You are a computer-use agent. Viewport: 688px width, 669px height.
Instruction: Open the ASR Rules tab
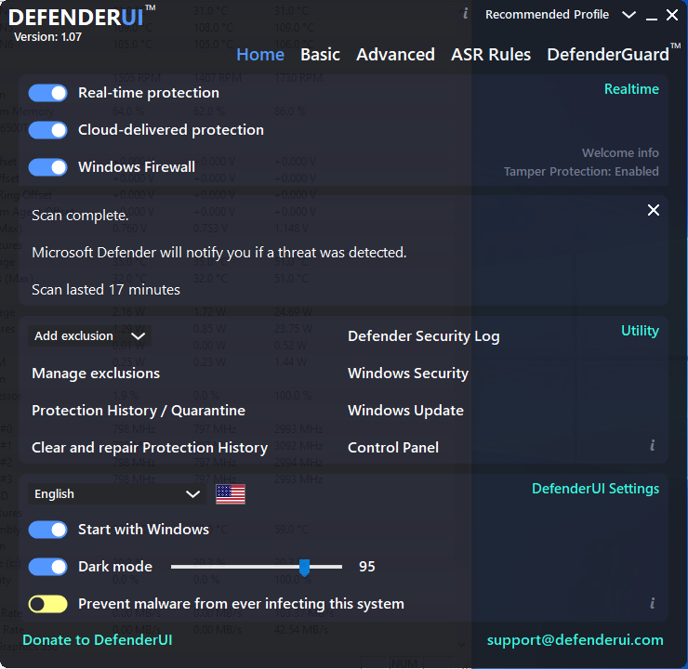coord(491,55)
